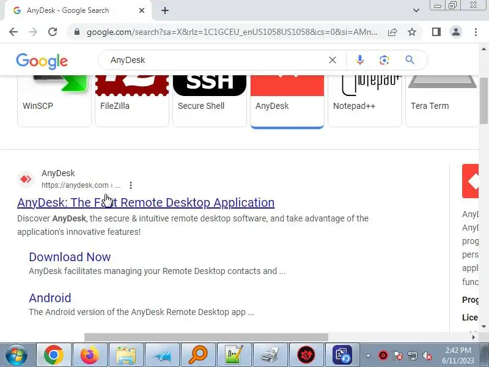Click the Google logo

tap(42, 61)
